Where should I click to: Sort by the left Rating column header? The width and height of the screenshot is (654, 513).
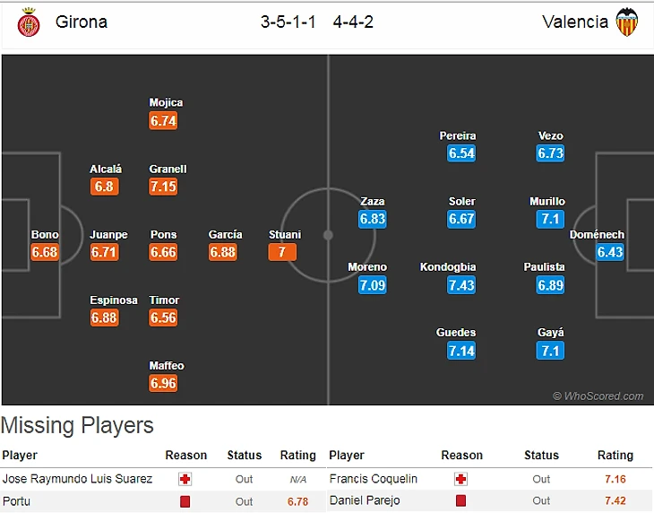pyautogui.click(x=298, y=456)
